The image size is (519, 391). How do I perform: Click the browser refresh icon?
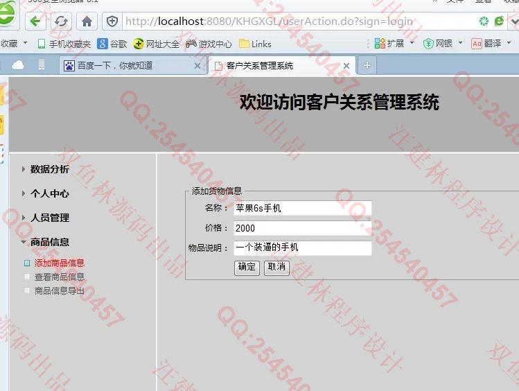click(x=61, y=21)
